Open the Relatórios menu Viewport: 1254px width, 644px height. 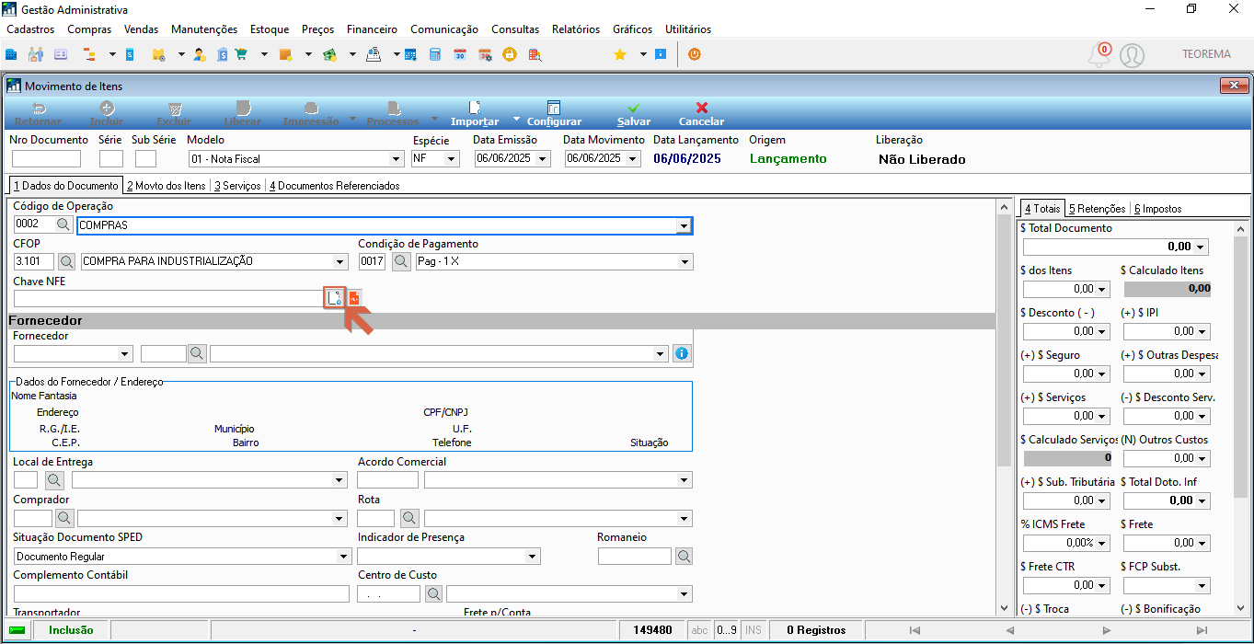[x=576, y=29]
